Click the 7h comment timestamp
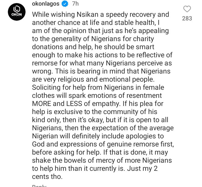202x187 pixels. coord(75,4)
